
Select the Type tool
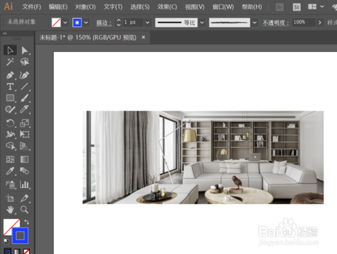tap(10, 86)
